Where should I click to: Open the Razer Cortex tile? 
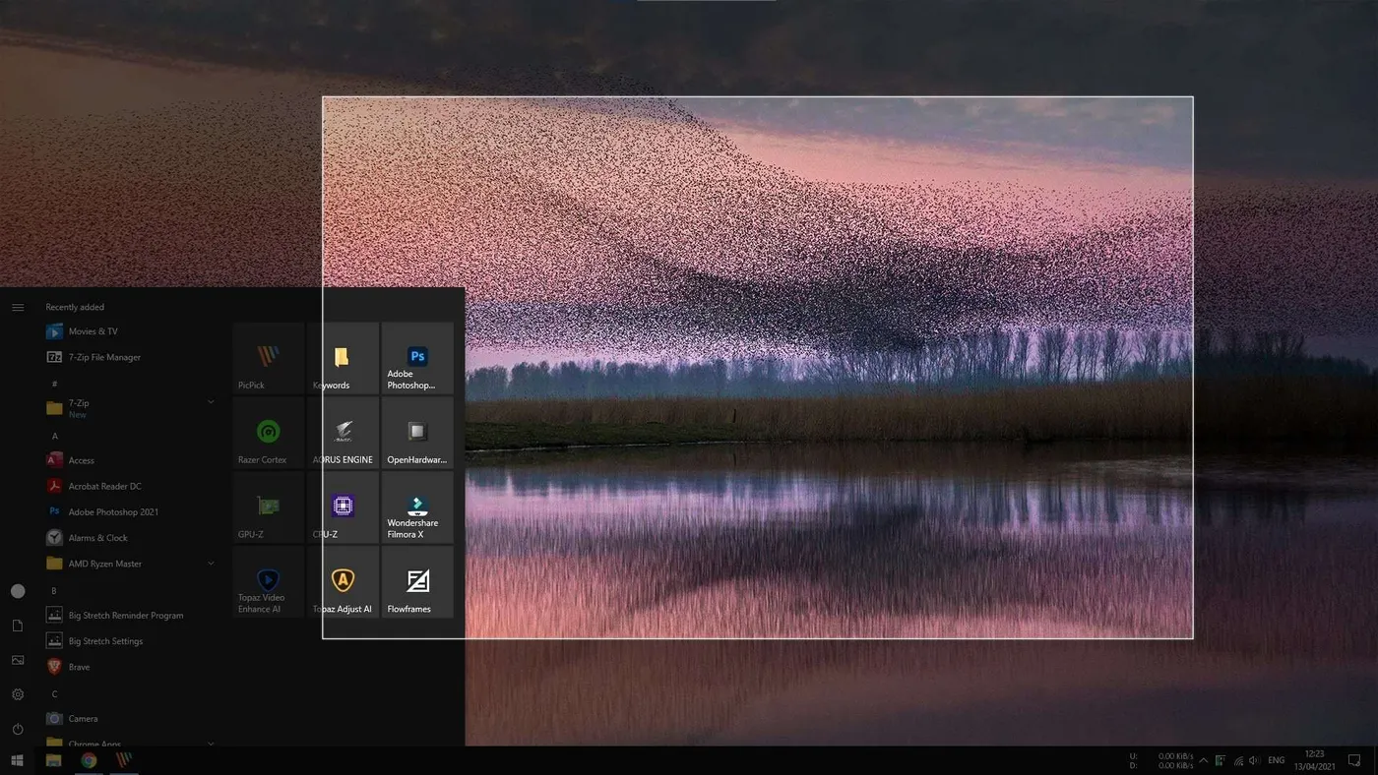(x=269, y=433)
